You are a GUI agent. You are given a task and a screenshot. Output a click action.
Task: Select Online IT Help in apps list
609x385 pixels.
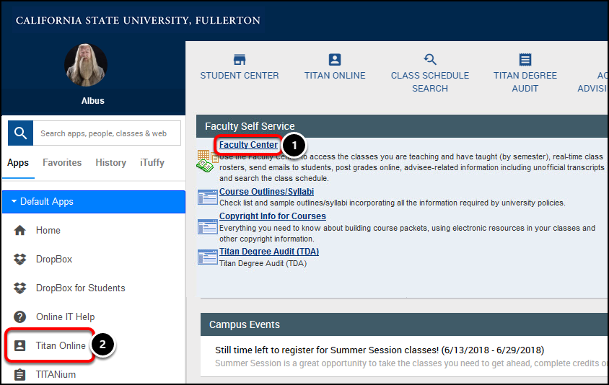tap(65, 317)
